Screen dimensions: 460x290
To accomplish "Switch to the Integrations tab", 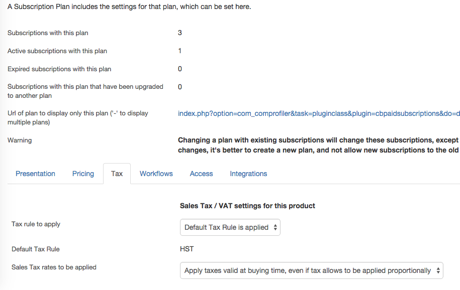I will [x=248, y=174].
